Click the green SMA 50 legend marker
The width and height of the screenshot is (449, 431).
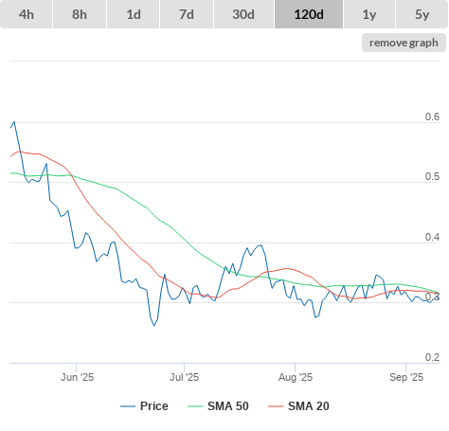(x=195, y=406)
